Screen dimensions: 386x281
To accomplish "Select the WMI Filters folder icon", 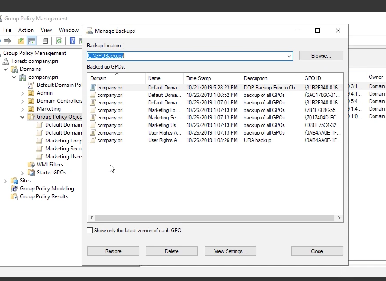I will pos(31,165).
